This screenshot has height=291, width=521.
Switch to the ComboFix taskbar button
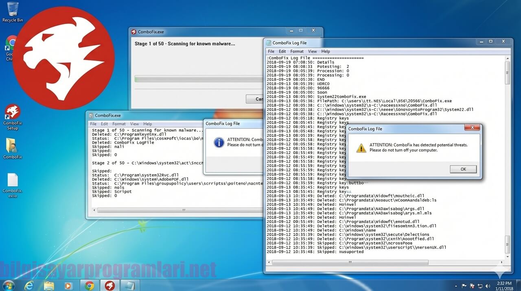[x=110, y=285]
